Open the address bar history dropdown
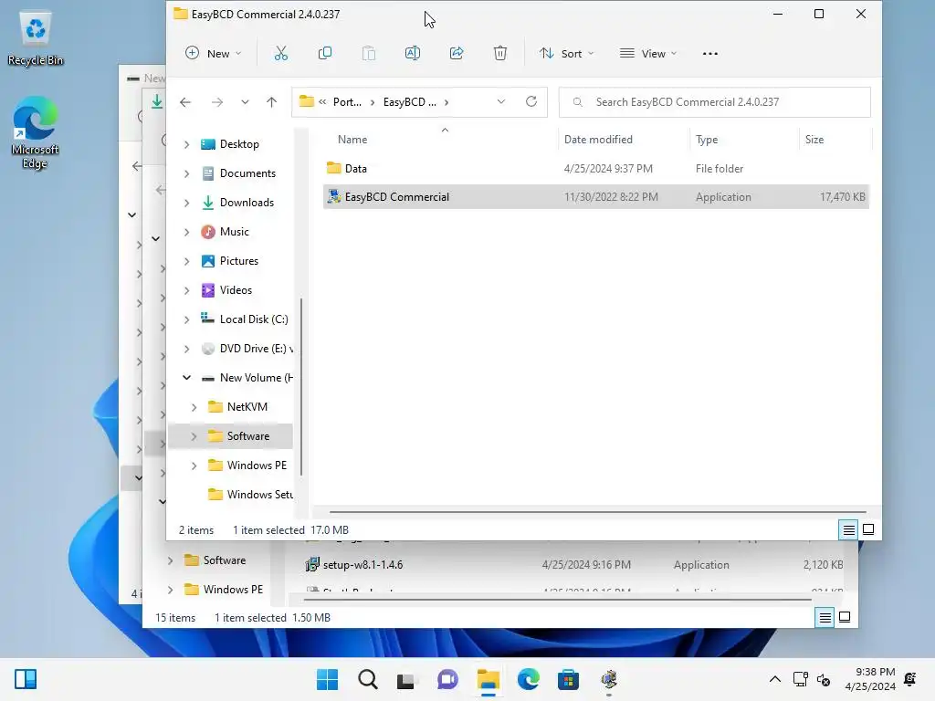Screen dimensions: 935x701 501,102
